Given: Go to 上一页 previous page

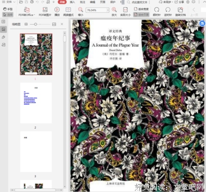Looking at the screenshot, I should (194, 12).
